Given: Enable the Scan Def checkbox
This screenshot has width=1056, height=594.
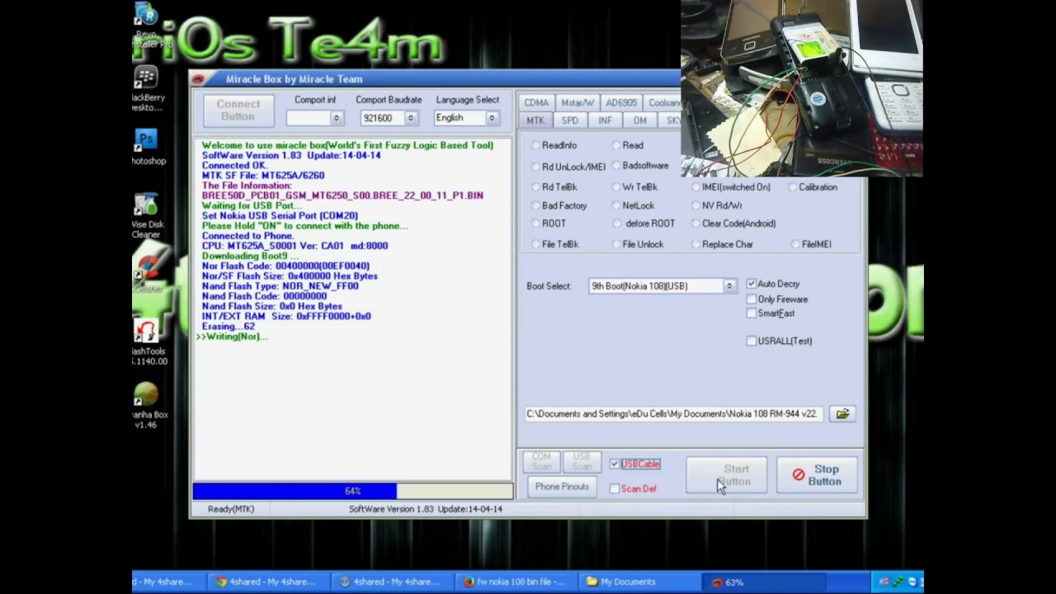Looking at the screenshot, I should pyautogui.click(x=615, y=489).
